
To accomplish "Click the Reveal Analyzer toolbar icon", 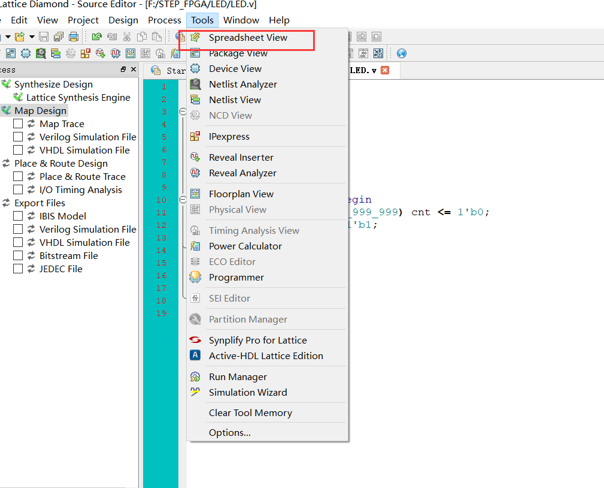I will point(116,53).
